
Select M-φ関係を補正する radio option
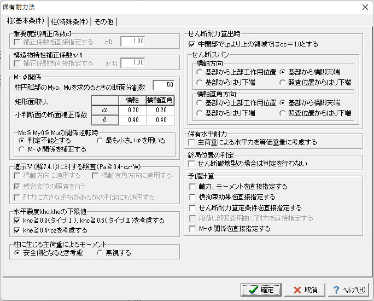(52, 149)
